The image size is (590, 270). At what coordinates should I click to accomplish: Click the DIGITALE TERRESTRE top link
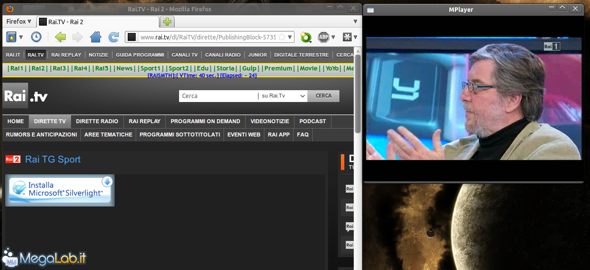301,55
